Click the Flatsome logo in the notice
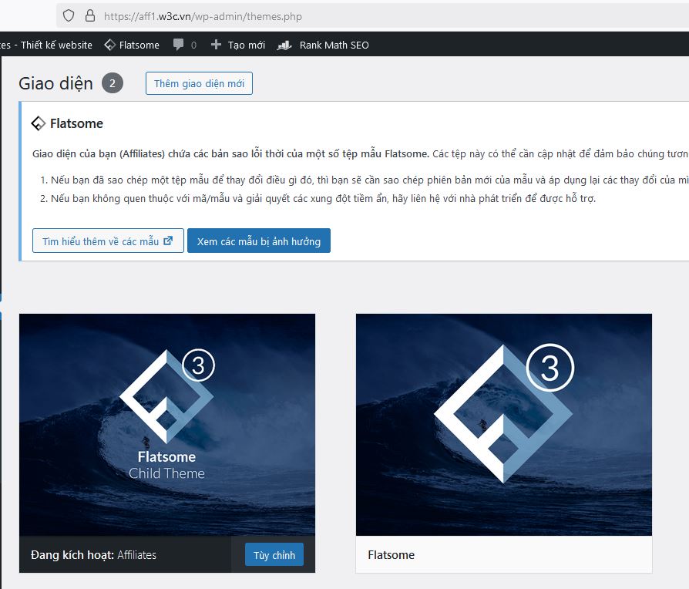Viewport: 689px width, 589px height. (x=39, y=123)
